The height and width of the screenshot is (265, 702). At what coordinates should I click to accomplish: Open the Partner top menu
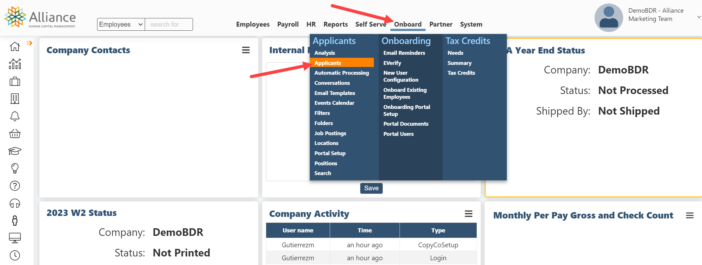pos(441,24)
